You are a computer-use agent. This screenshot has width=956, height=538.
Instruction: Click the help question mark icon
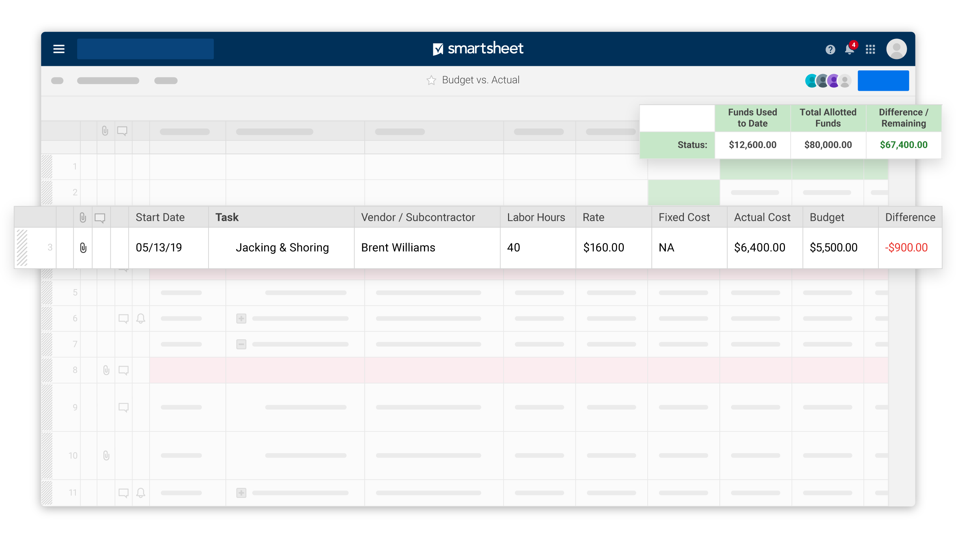click(x=830, y=49)
